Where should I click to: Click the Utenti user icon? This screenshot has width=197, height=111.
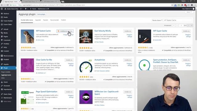(x=2, y=82)
